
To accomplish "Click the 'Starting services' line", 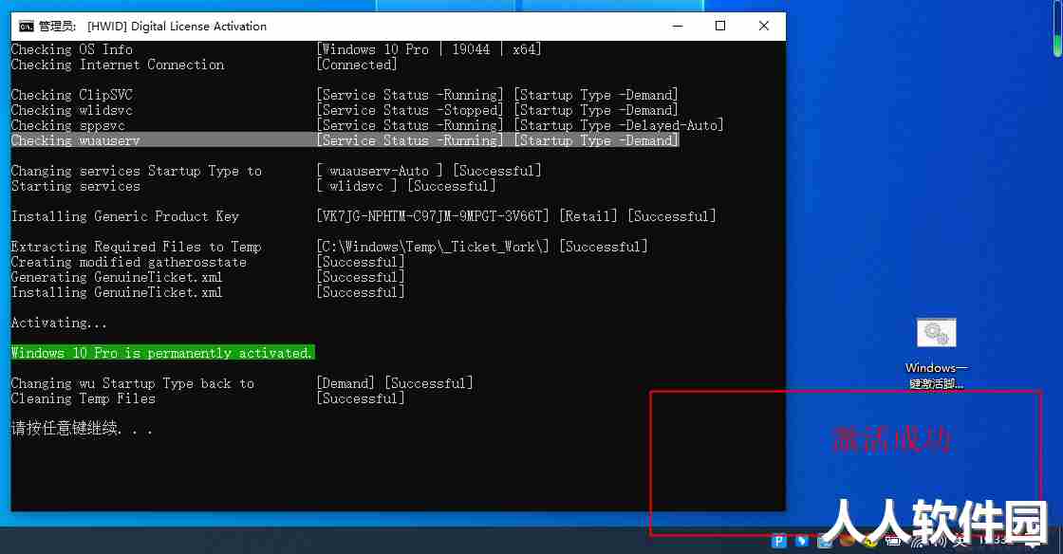I will tap(75, 186).
